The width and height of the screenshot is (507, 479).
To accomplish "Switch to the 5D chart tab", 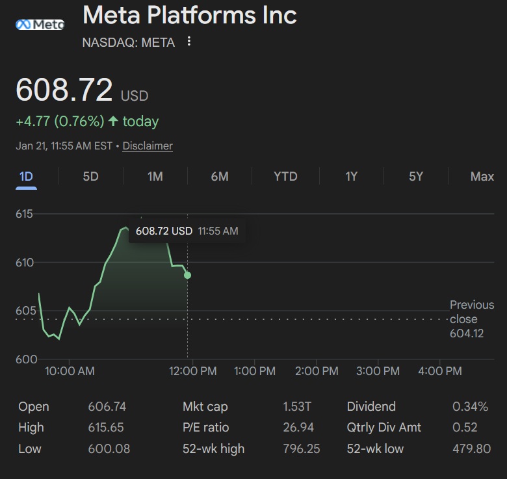I will tap(90, 176).
